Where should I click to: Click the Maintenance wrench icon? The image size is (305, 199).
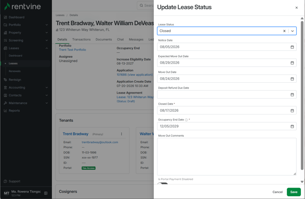(5, 103)
